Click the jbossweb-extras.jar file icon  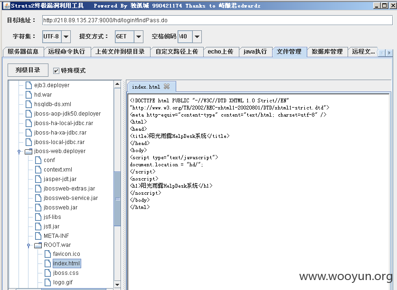click(38, 189)
